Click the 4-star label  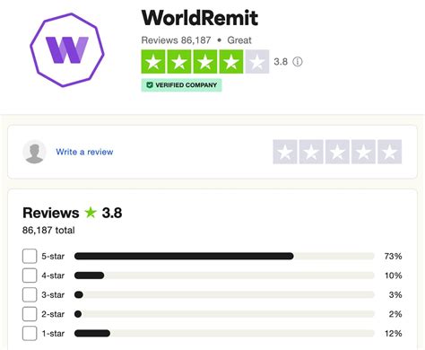click(x=53, y=276)
